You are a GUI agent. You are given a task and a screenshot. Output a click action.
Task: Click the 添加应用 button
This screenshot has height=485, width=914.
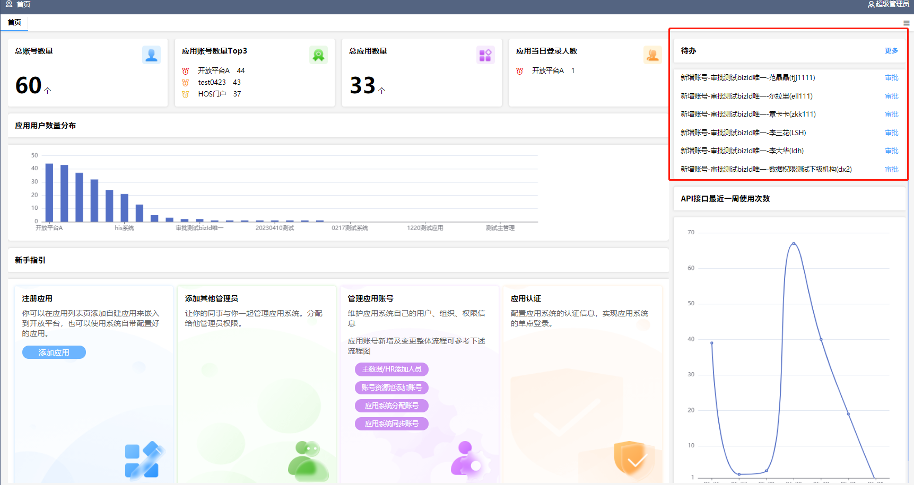tap(54, 352)
